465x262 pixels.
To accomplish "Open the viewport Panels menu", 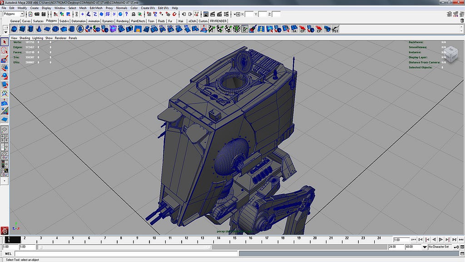I will tap(73, 38).
